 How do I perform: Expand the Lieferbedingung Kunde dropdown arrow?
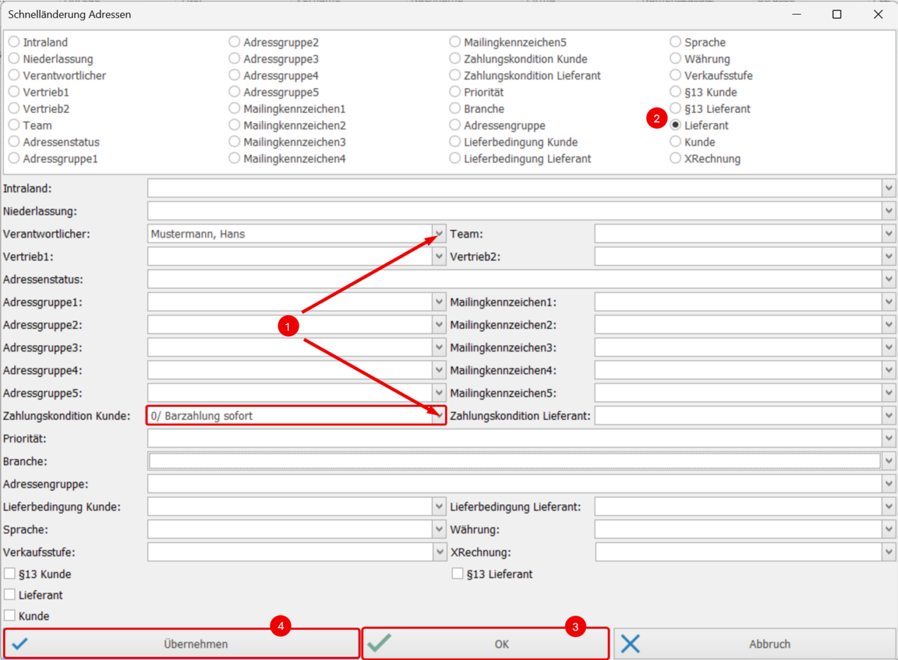pos(439,507)
